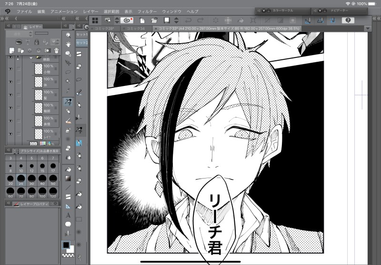Select the Lasso selection tool
The width and height of the screenshot is (381, 265).
coord(68,72)
